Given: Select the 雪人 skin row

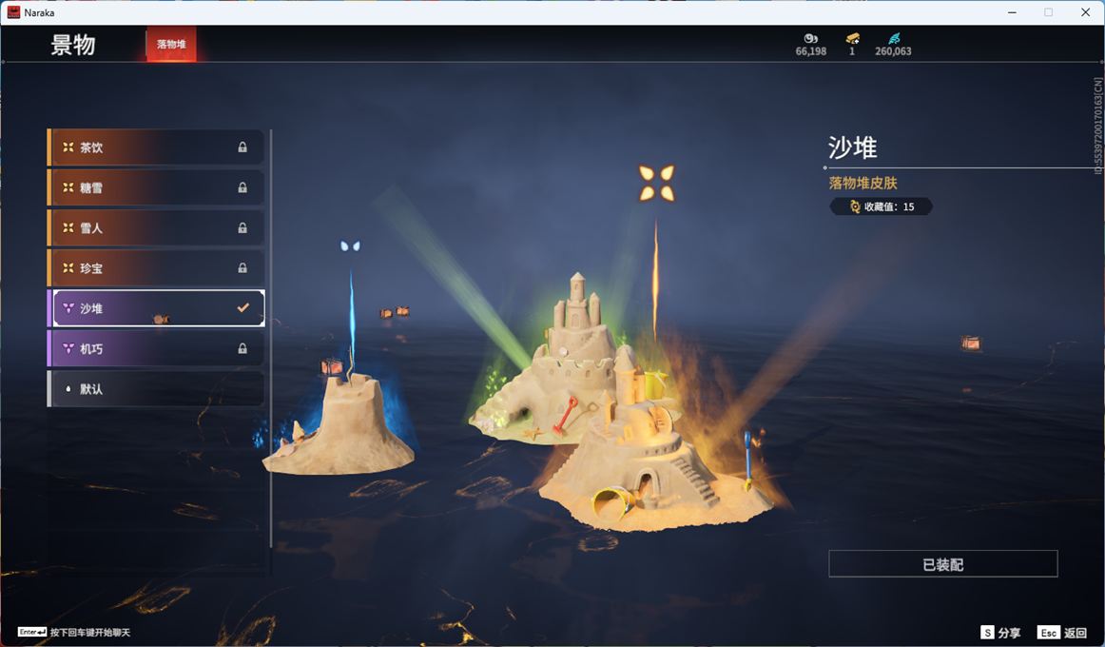Looking at the screenshot, I should tap(156, 227).
